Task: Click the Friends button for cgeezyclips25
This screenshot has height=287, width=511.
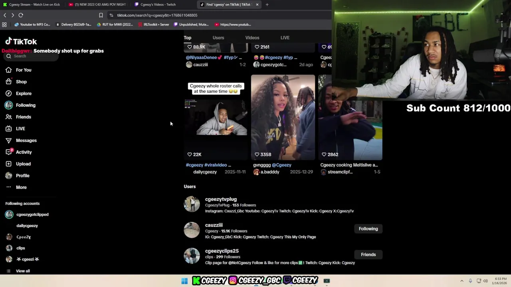Action: (x=368, y=255)
